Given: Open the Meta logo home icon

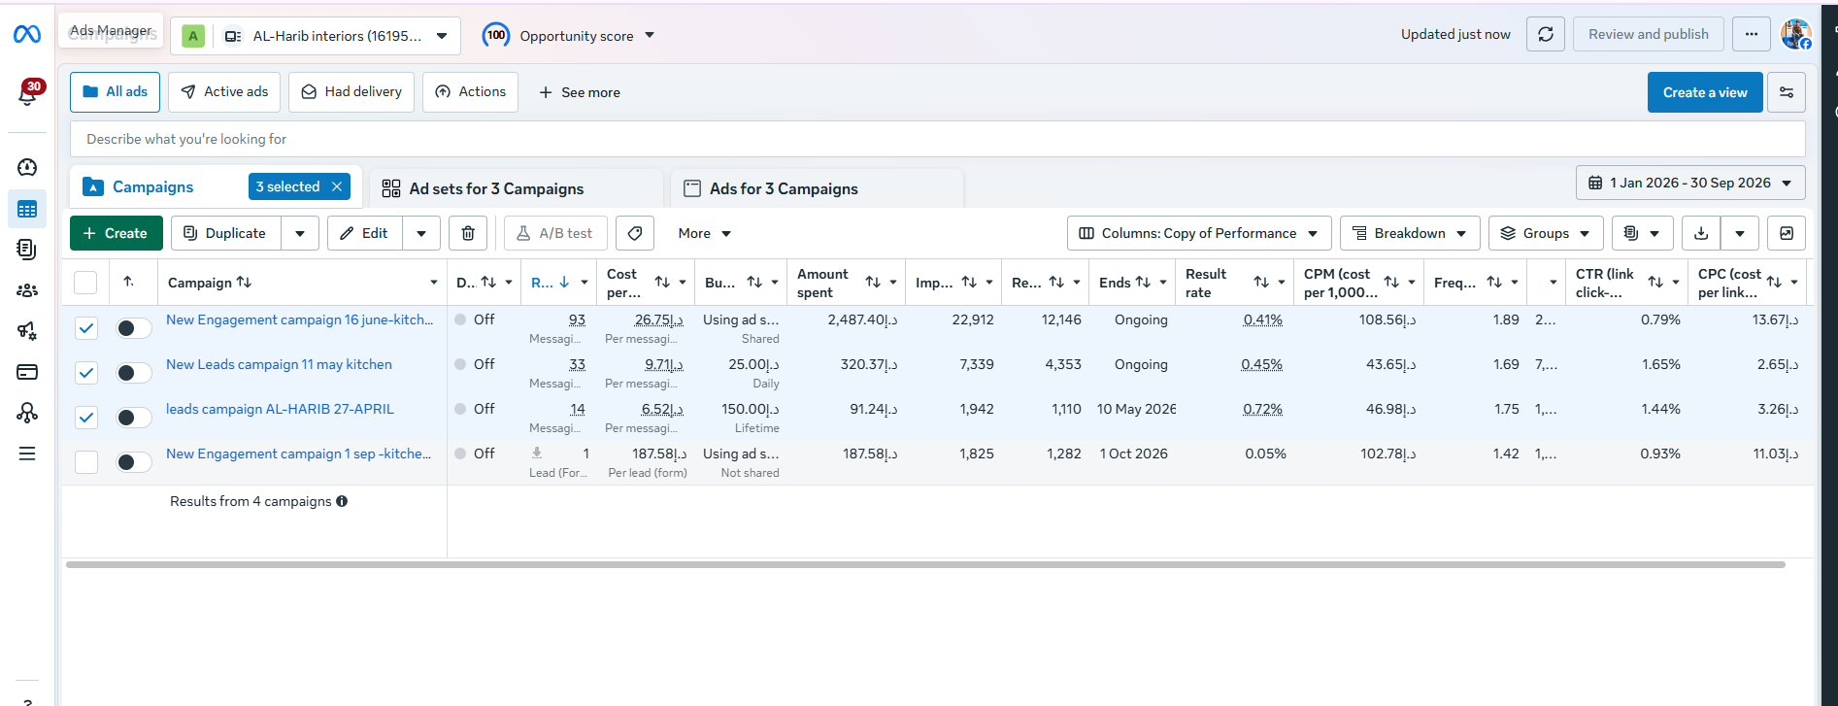Looking at the screenshot, I should pyautogui.click(x=27, y=35).
